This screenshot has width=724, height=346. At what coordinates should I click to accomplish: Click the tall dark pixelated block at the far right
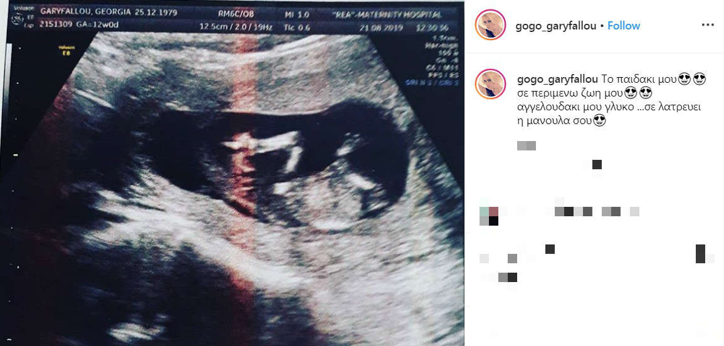(x=700, y=254)
